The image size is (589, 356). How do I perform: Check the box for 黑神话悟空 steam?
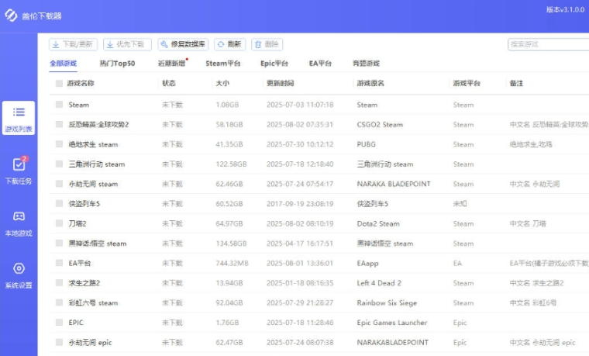[x=59, y=244]
